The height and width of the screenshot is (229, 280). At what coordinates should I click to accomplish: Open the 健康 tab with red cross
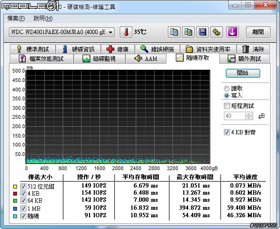(x=118, y=49)
